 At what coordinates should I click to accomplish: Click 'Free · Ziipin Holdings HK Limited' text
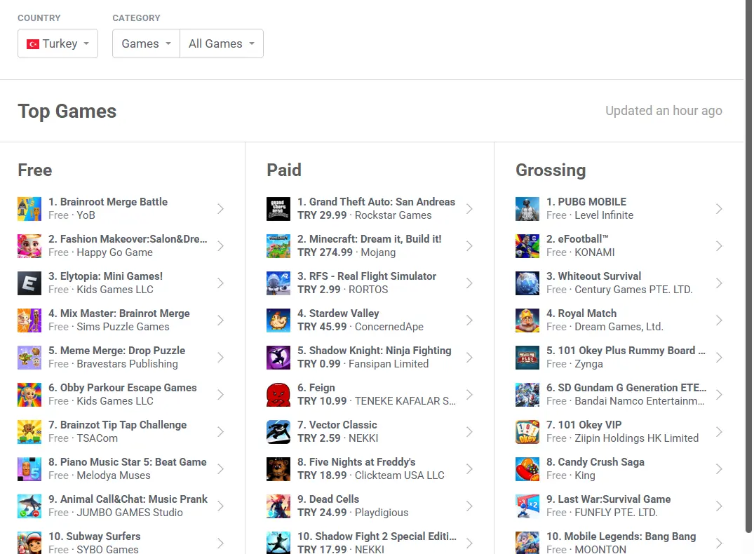[x=622, y=438]
